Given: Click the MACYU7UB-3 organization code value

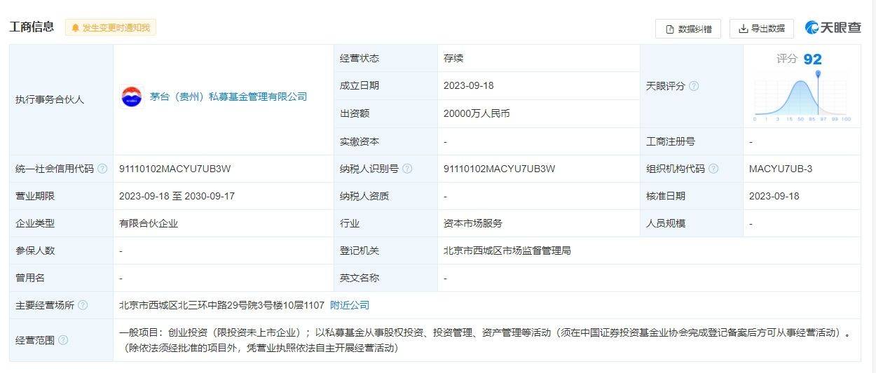Looking at the screenshot, I should pyautogui.click(x=781, y=169).
